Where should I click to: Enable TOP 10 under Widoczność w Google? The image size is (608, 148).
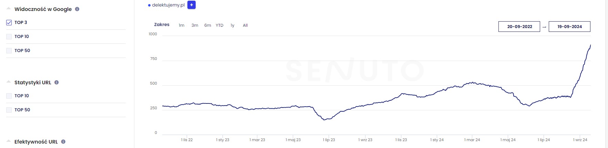pyautogui.click(x=9, y=37)
